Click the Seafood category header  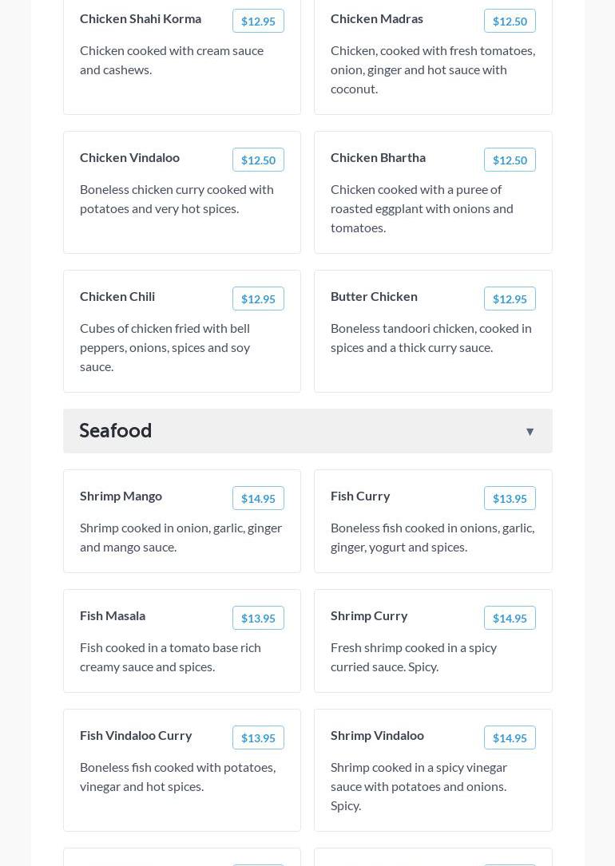(x=116, y=431)
